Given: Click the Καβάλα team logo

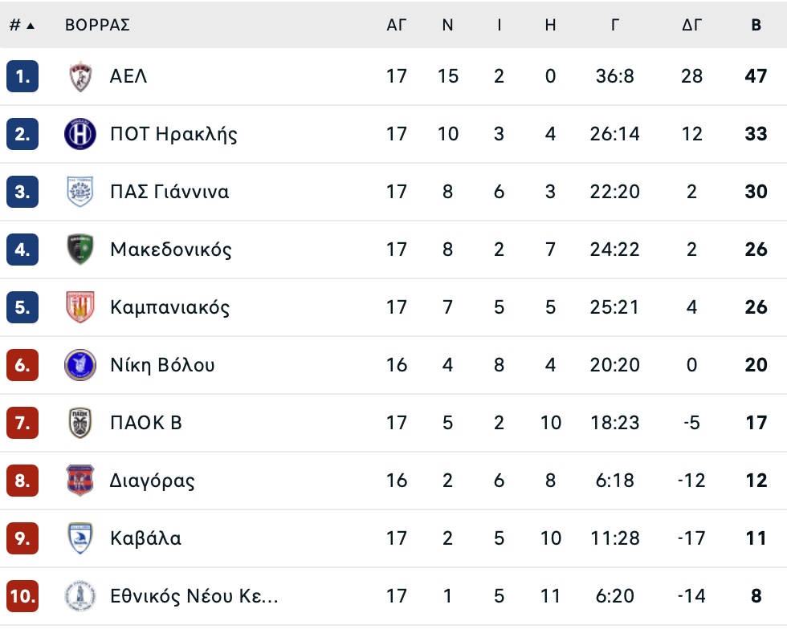Looking at the screenshot, I should point(80,538).
